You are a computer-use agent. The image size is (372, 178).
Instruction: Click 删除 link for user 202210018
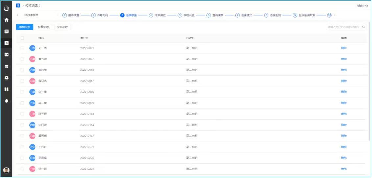coord(344,70)
